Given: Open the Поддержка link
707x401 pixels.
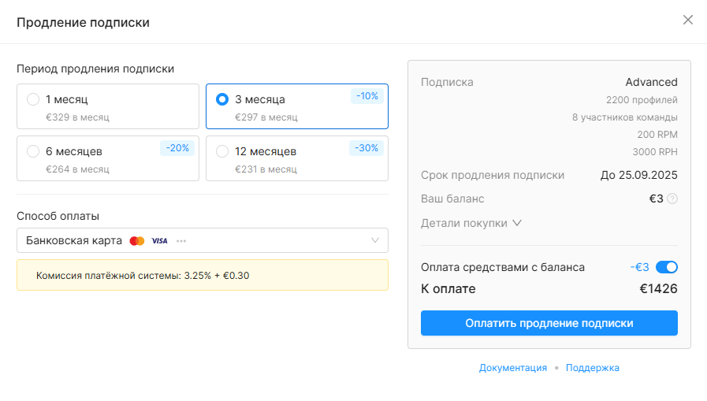Looking at the screenshot, I should 593,368.
